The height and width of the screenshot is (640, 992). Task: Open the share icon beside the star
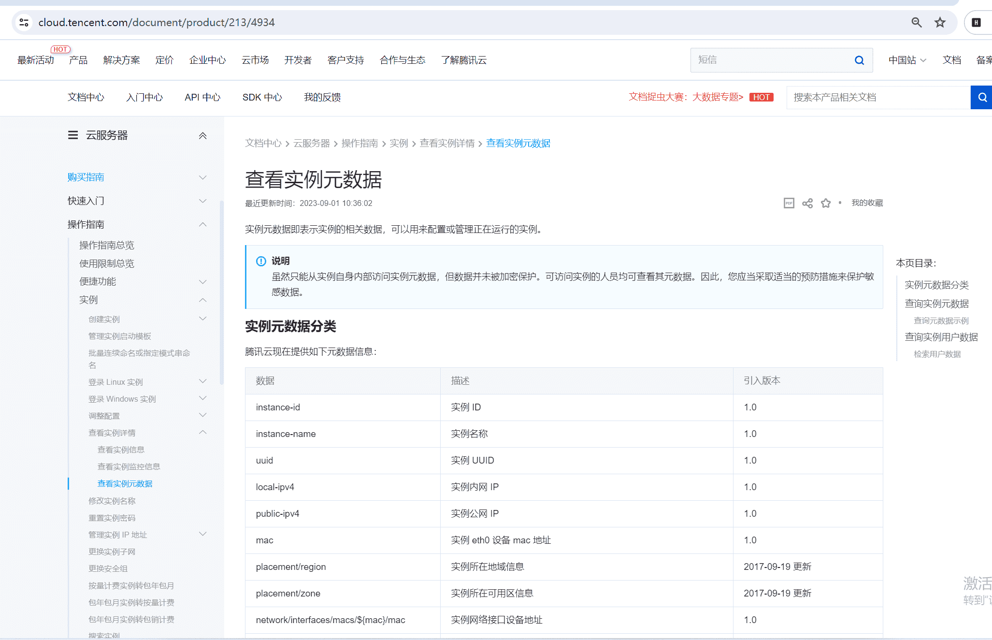click(807, 203)
